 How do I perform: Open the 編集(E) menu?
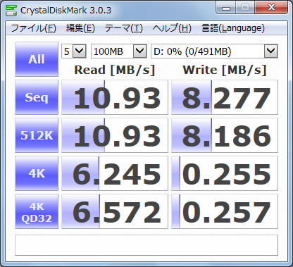[80, 28]
